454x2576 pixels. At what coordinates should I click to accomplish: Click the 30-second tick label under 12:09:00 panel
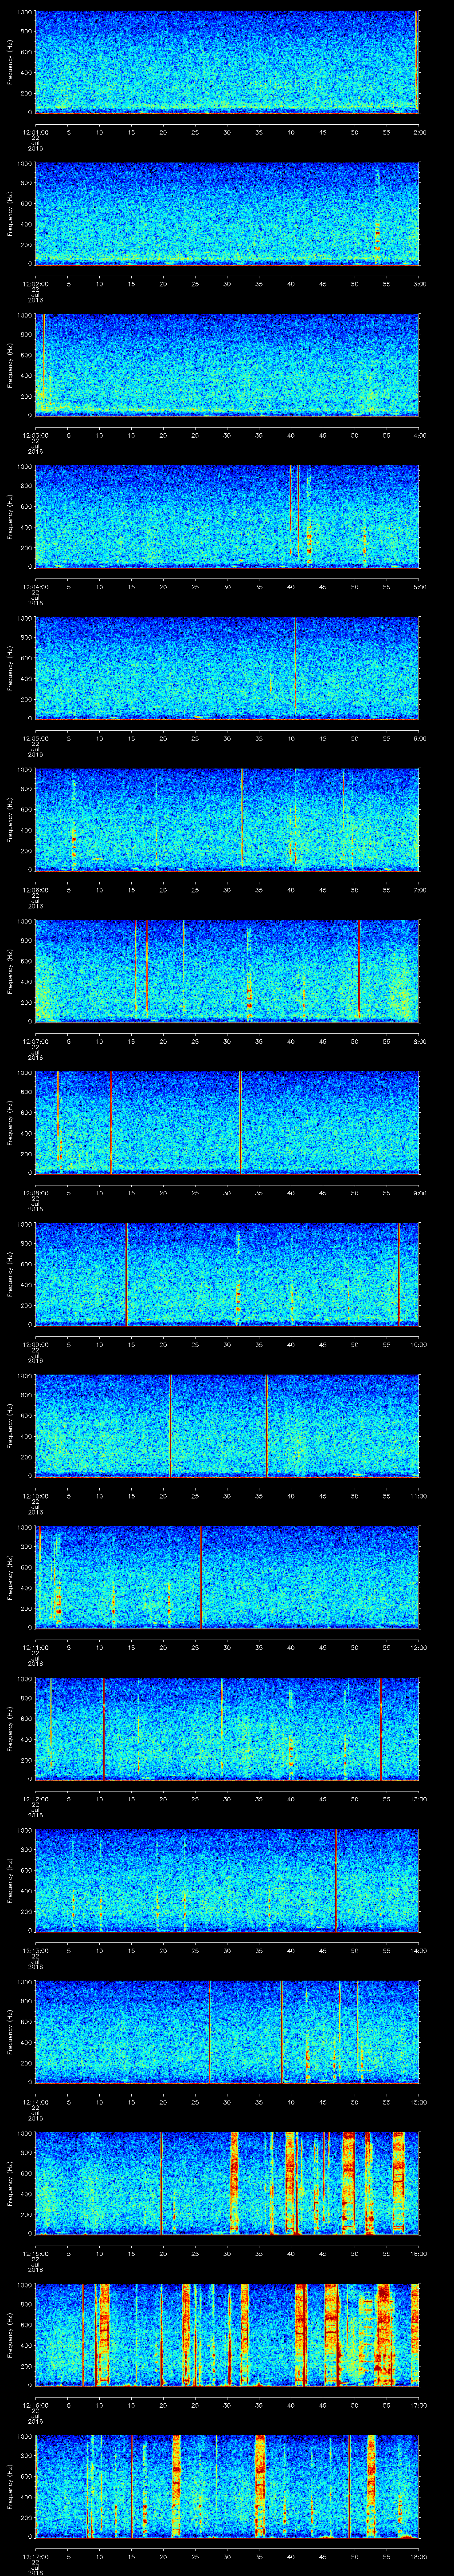227,1344
